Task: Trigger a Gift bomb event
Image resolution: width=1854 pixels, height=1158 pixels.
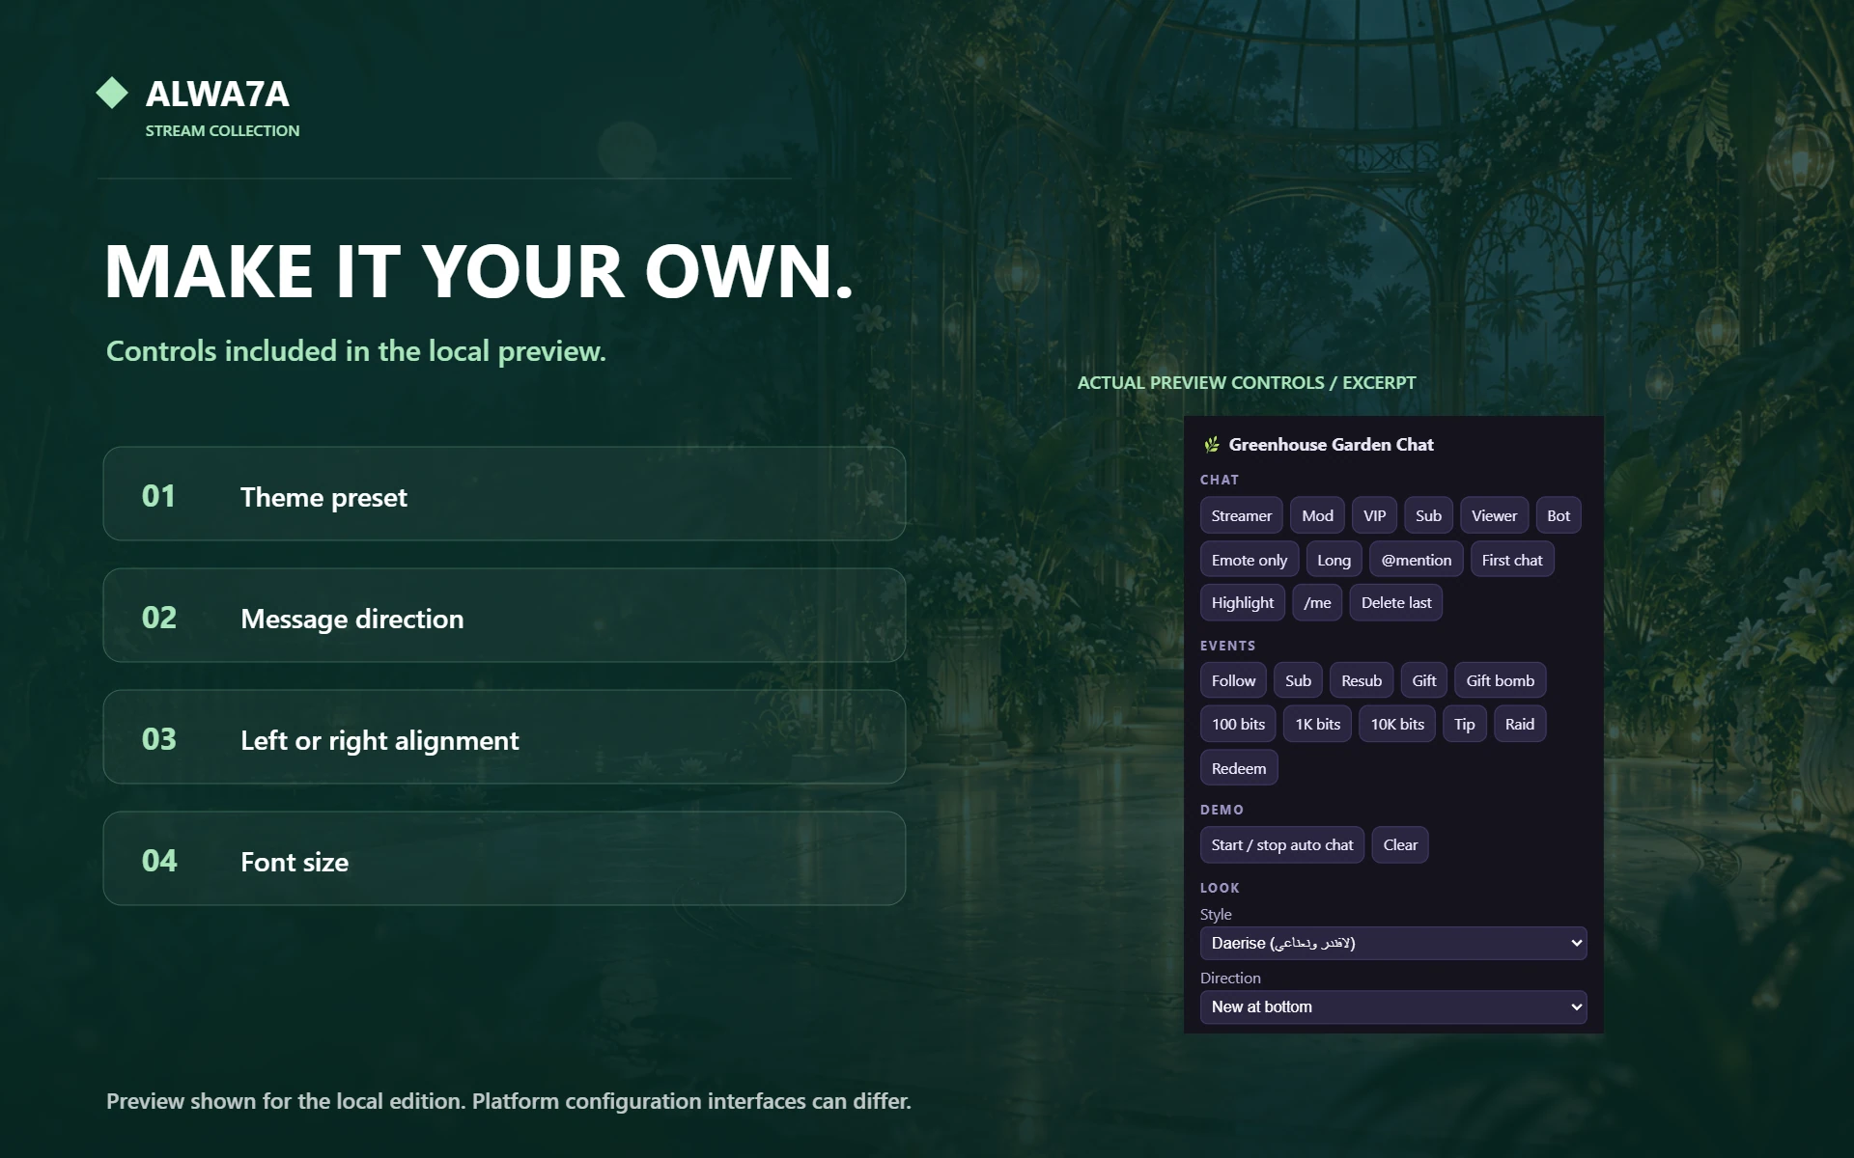Action: click(1501, 680)
